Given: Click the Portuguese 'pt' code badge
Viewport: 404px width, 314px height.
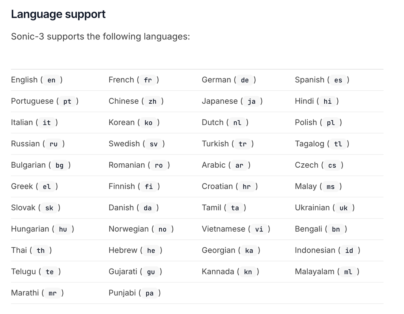Looking at the screenshot, I should 67,101.
